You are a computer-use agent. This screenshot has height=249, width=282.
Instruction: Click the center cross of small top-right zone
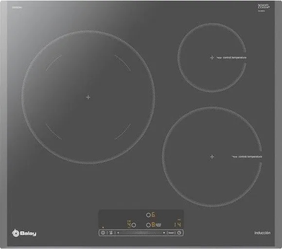[x=212, y=57]
